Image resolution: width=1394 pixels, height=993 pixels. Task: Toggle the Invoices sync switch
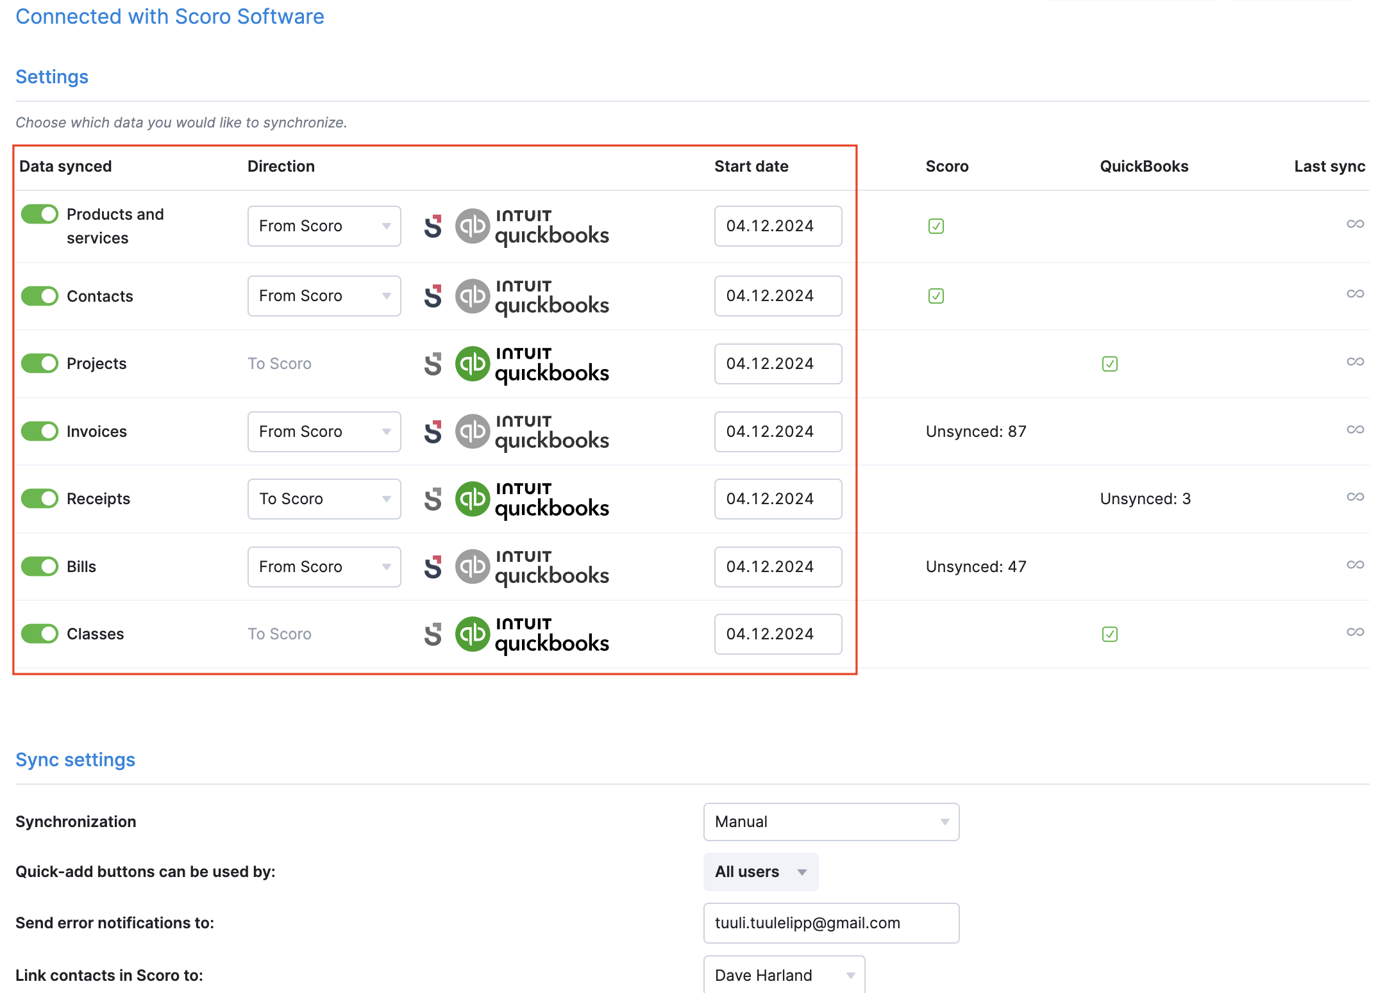pos(40,431)
